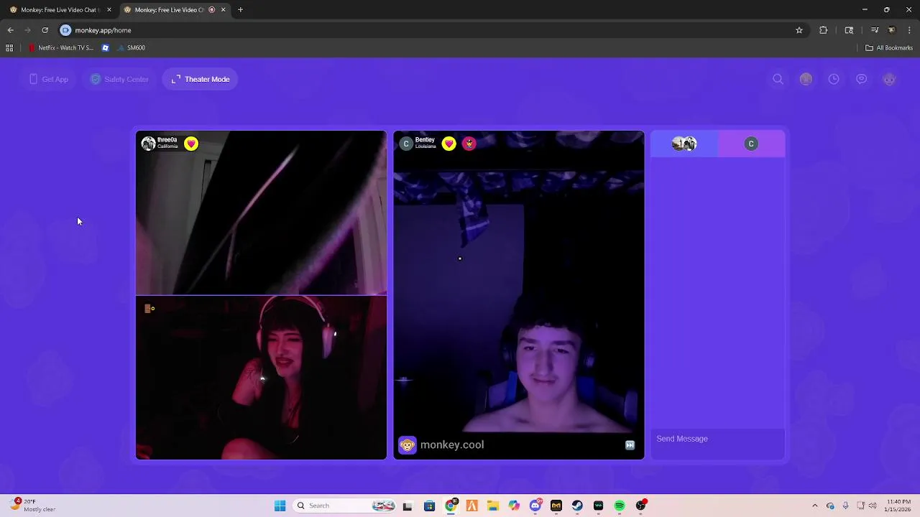Screen dimensions: 920x517
Task: Bookmark this page with the star icon
Action: point(799,30)
